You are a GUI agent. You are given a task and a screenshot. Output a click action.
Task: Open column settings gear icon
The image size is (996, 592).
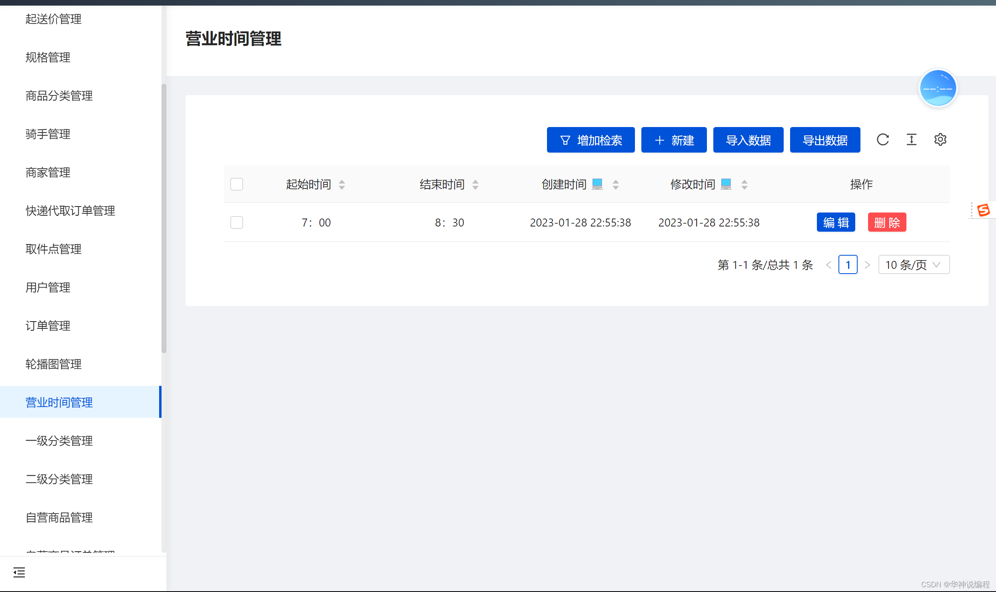(940, 140)
